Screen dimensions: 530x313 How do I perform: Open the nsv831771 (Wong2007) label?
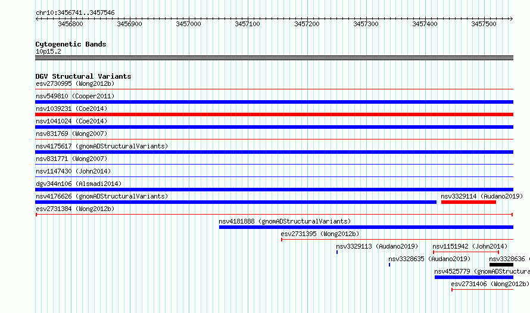point(71,159)
